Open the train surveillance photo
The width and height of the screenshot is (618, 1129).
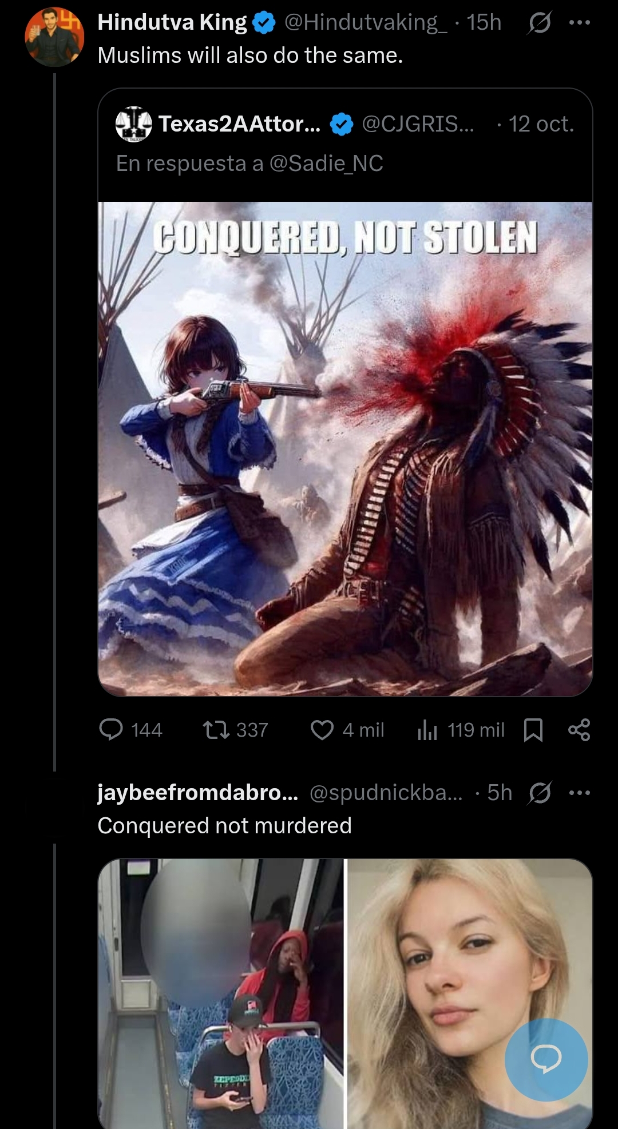(221, 994)
